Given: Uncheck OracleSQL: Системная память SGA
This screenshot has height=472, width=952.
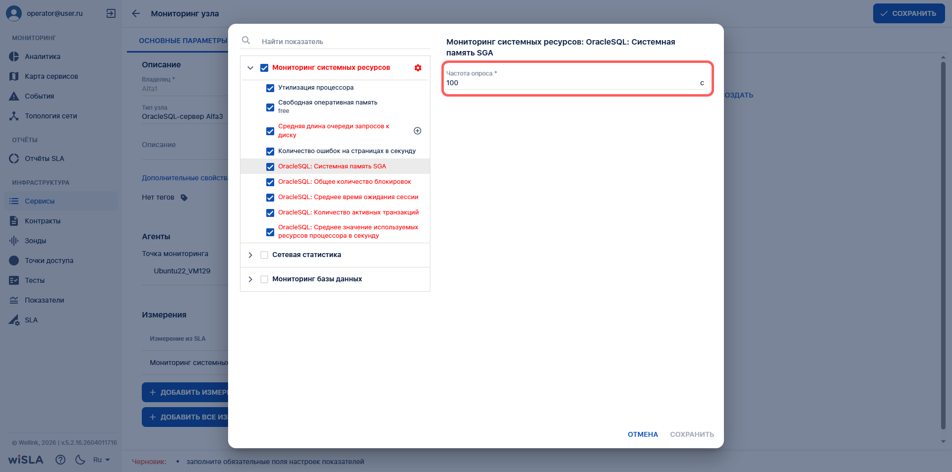Looking at the screenshot, I should pos(270,167).
